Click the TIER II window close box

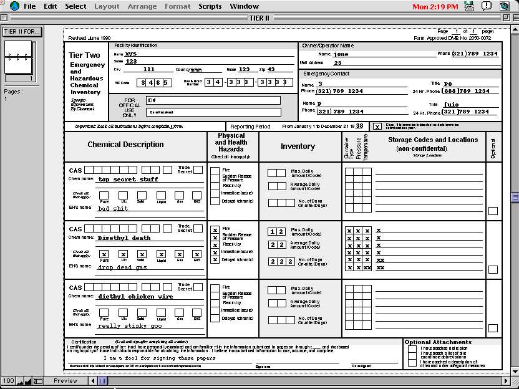click(4, 18)
